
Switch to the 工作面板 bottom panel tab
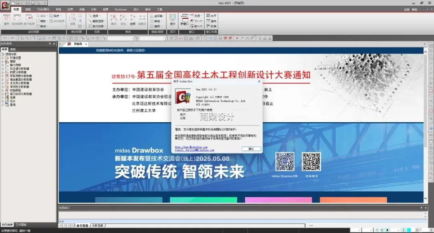point(21,225)
